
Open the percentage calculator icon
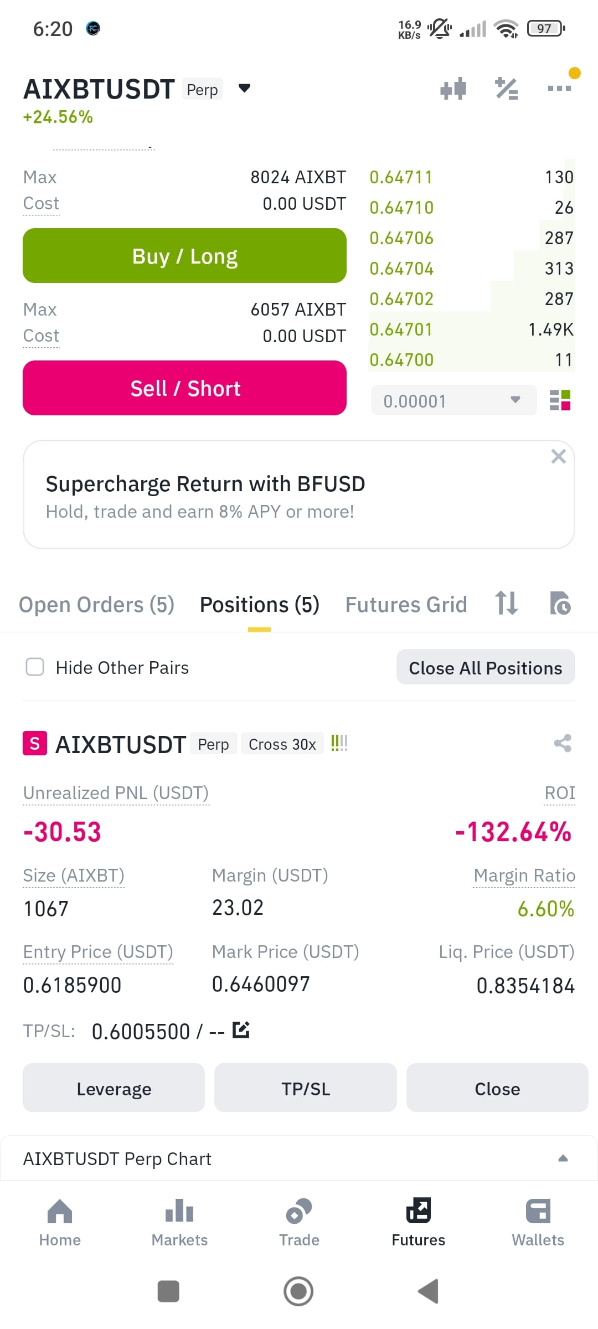click(506, 89)
